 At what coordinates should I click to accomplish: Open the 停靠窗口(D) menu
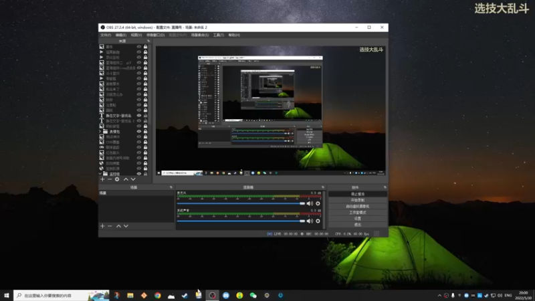tap(155, 35)
